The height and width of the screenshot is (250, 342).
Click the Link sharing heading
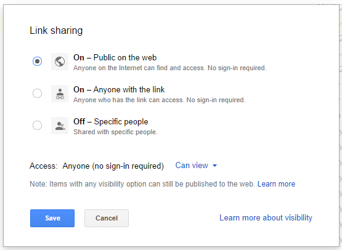point(56,31)
